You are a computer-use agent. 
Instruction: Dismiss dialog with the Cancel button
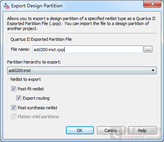click(x=111, y=130)
